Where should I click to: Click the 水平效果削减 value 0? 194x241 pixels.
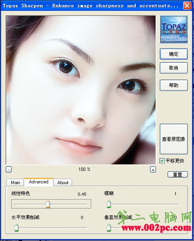pyautogui.click(x=82, y=217)
